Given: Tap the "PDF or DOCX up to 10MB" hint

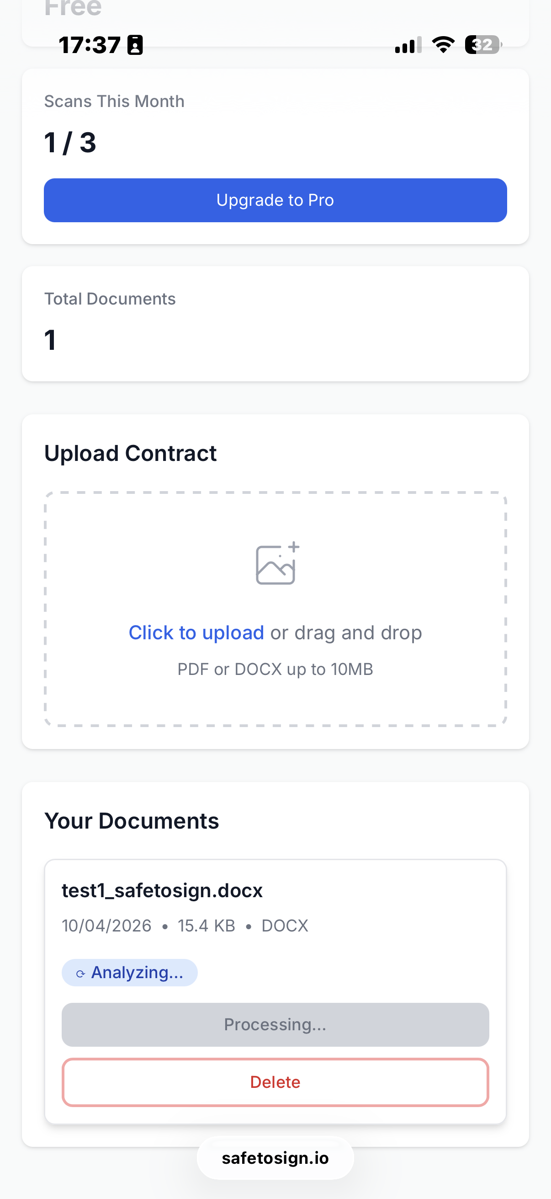Looking at the screenshot, I should 275,669.
